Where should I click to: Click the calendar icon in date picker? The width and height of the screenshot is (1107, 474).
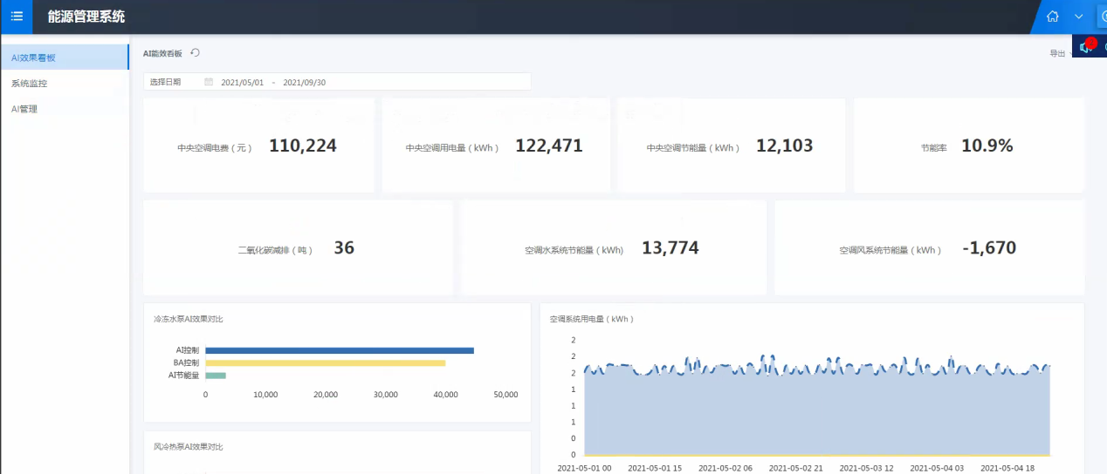coord(209,82)
